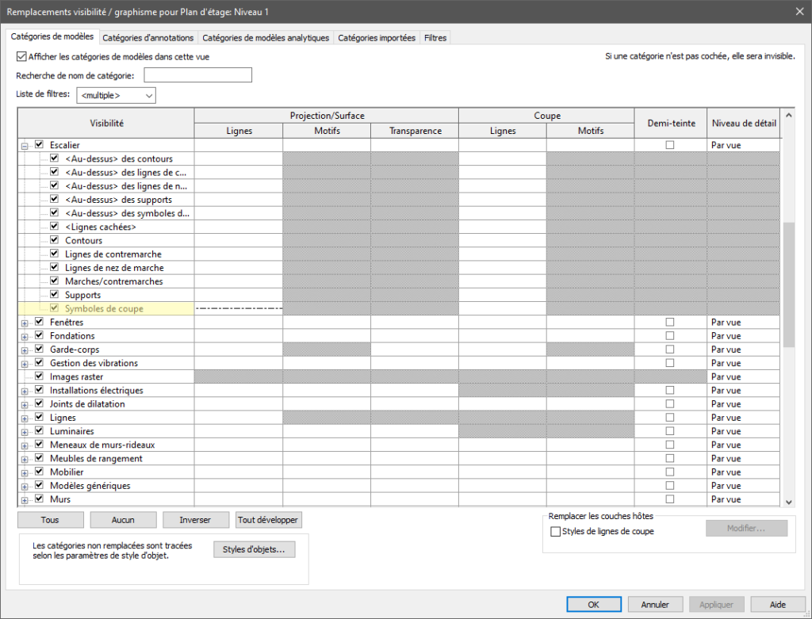The image size is (812, 619).
Task: Click the Recherche de nom de catégorie field
Action: point(197,75)
